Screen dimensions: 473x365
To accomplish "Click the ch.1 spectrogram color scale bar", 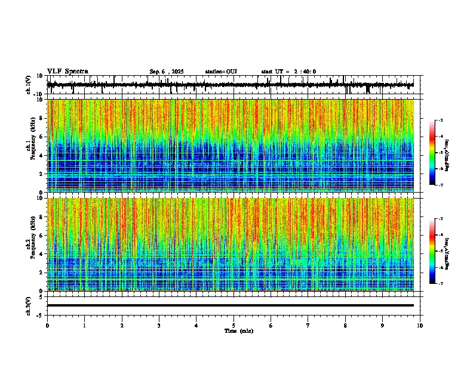I will pyautogui.click(x=432, y=153).
